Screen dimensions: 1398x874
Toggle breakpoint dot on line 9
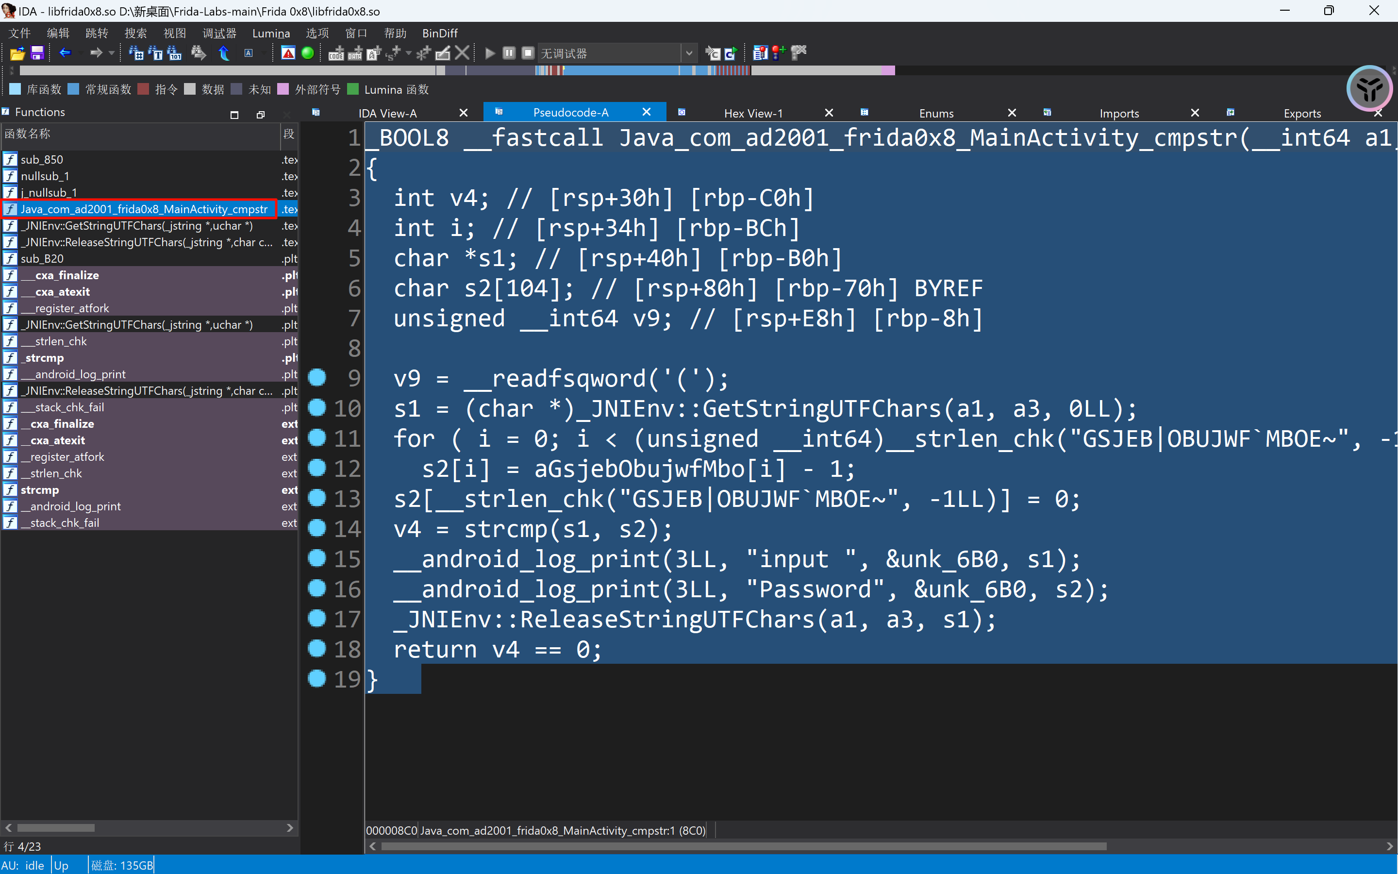(x=316, y=377)
